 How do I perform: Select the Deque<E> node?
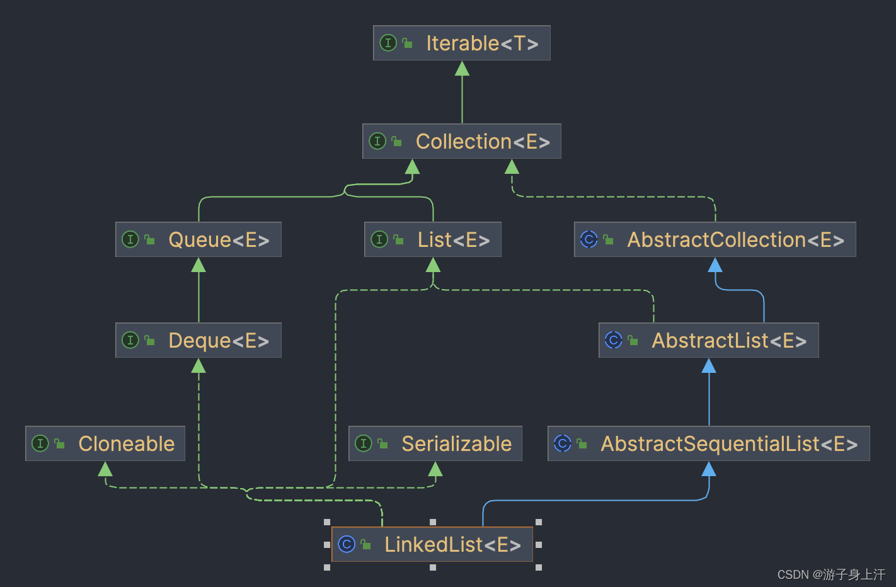[198, 340]
